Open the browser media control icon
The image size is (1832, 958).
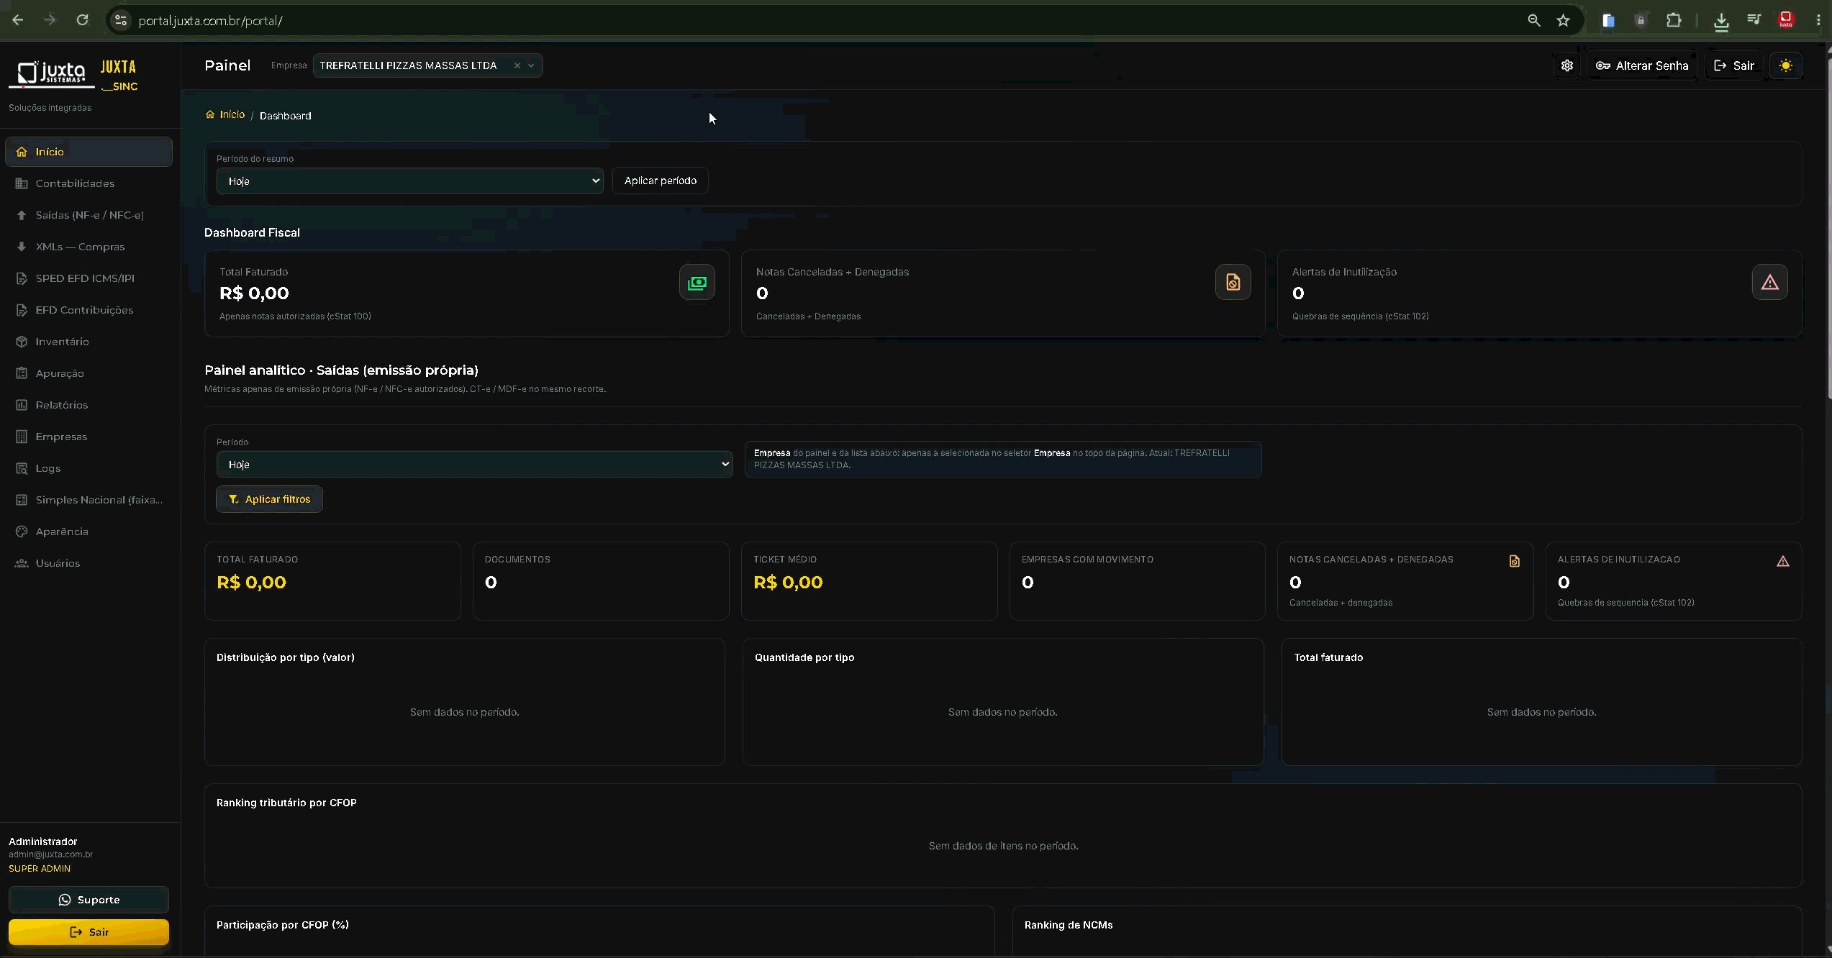tap(1754, 20)
